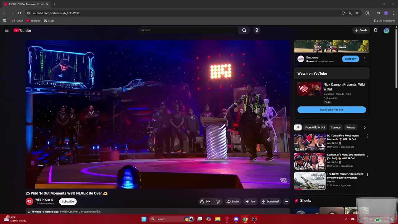The height and width of the screenshot is (224, 398).
Task: Open options for Season 21 video
Action: point(368,155)
